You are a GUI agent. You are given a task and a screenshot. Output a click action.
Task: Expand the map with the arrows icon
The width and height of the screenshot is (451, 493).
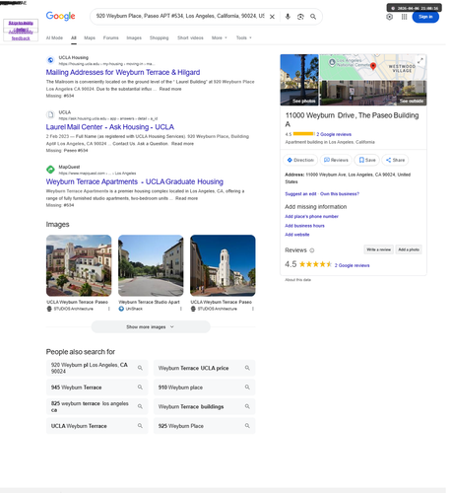pos(420,60)
